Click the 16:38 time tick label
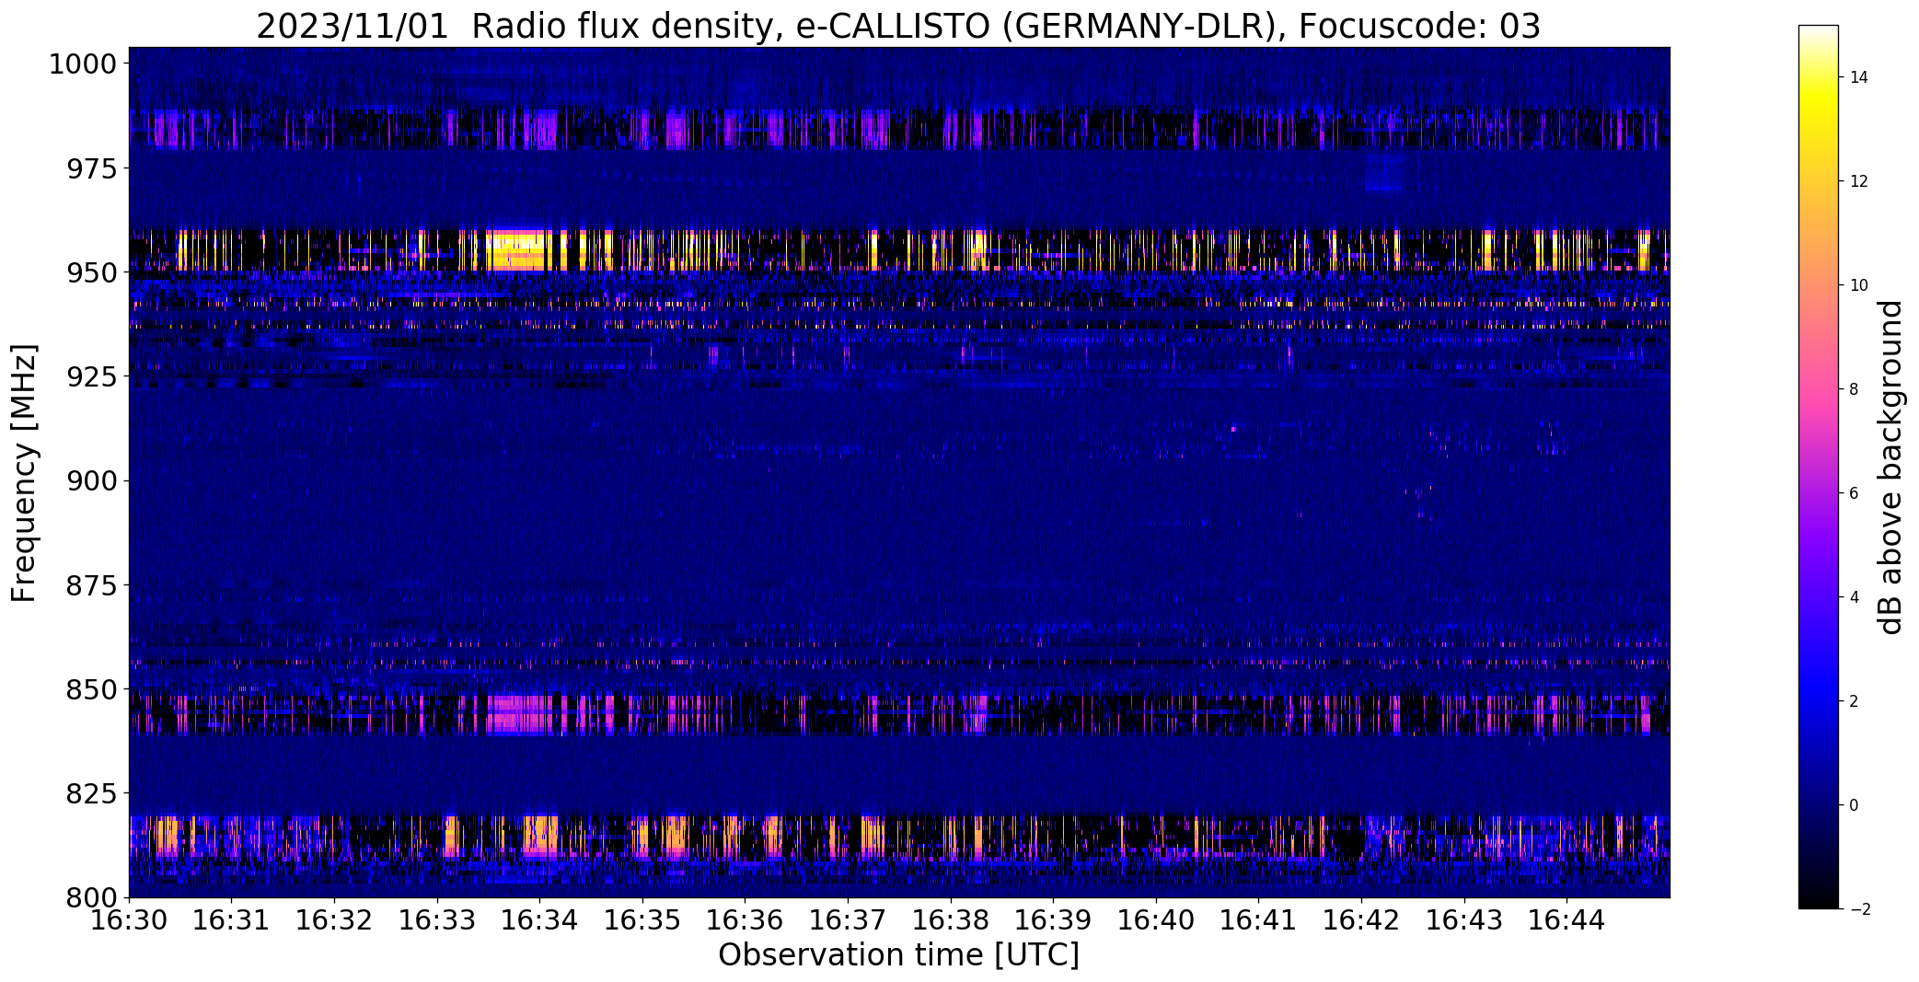The height and width of the screenshot is (982, 1919). pyautogui.click(x=951, y=920)
